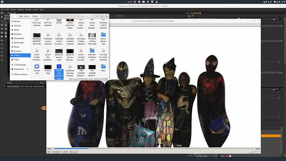Click the Home path button in Files

[x=24, y=16]
